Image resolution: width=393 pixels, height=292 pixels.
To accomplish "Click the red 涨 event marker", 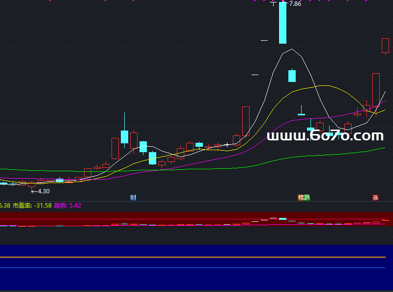I will 375,198.
